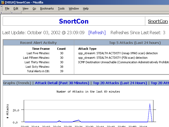Screen dimensions: 169x127
Task: Click the [Refresh] link
Action: tap(97, 33)
